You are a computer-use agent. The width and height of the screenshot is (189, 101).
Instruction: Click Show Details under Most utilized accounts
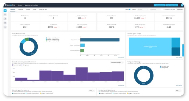coord(121,57)
